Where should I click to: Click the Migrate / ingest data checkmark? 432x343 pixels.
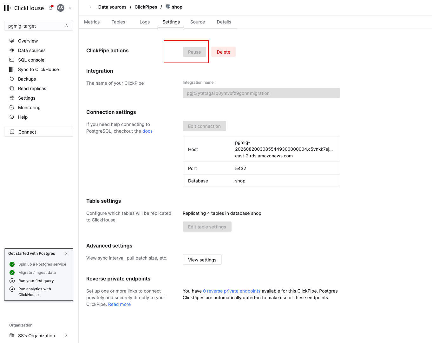tap(12, 273)
